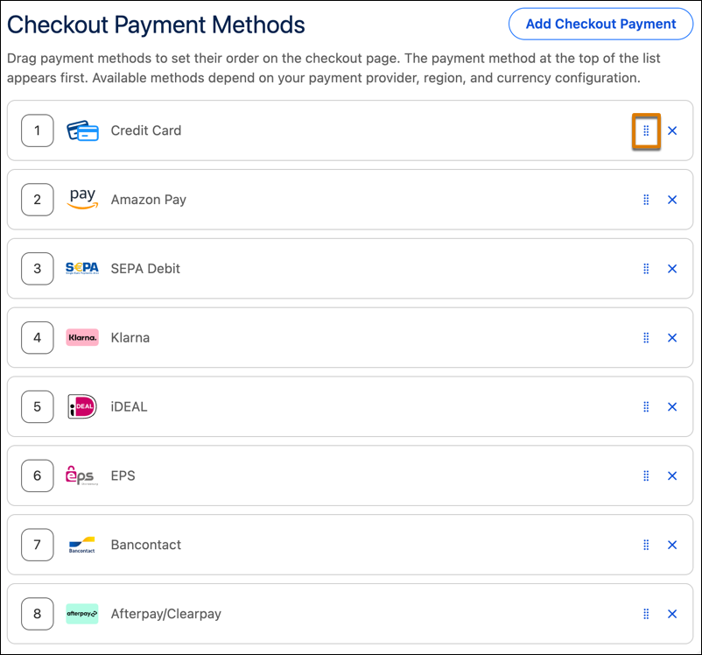Click the EPS logo icon
Screen dimensions: 702x655
coord(81,475)
